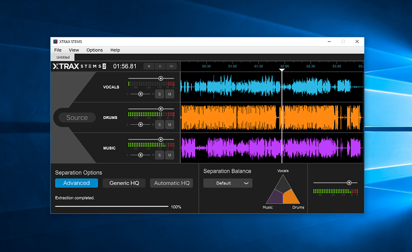Choose the Generic HQ separation option
Viewport: 412px width, 252px height.
pos(124,183)
